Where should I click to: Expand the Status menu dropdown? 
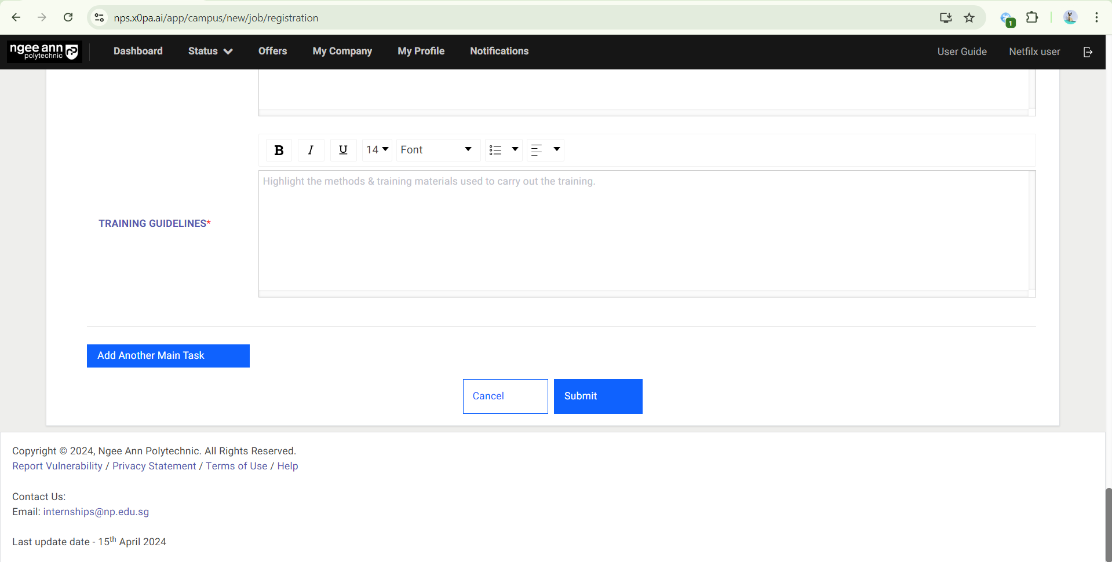[210, 52]
